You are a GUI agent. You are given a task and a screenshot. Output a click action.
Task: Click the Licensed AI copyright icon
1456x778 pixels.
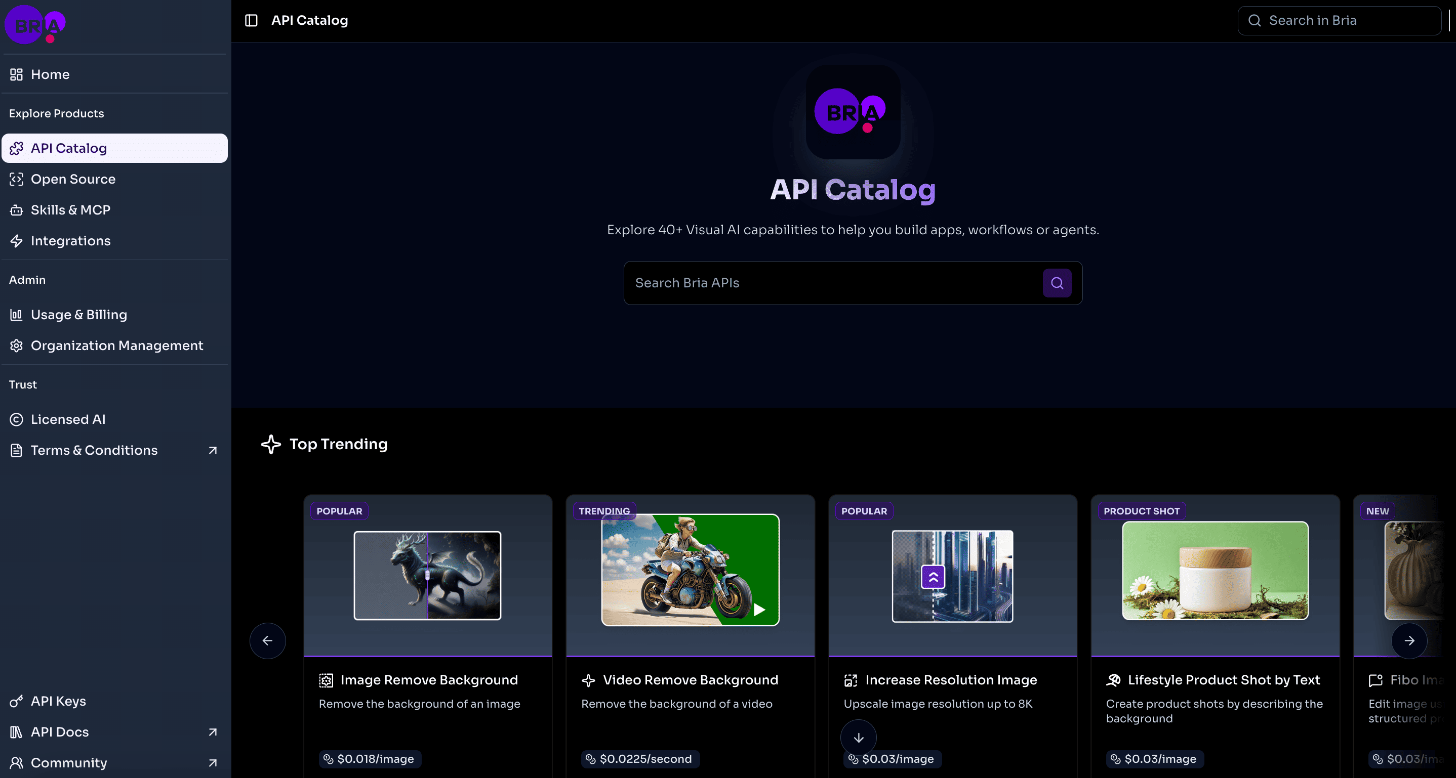tap(16, 419)
